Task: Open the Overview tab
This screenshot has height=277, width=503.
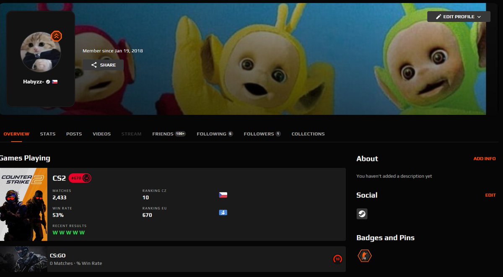Action: point(16,134)
